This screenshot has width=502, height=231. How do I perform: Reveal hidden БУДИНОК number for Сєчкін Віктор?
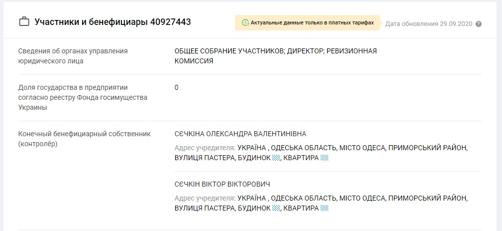coord(276,208)
